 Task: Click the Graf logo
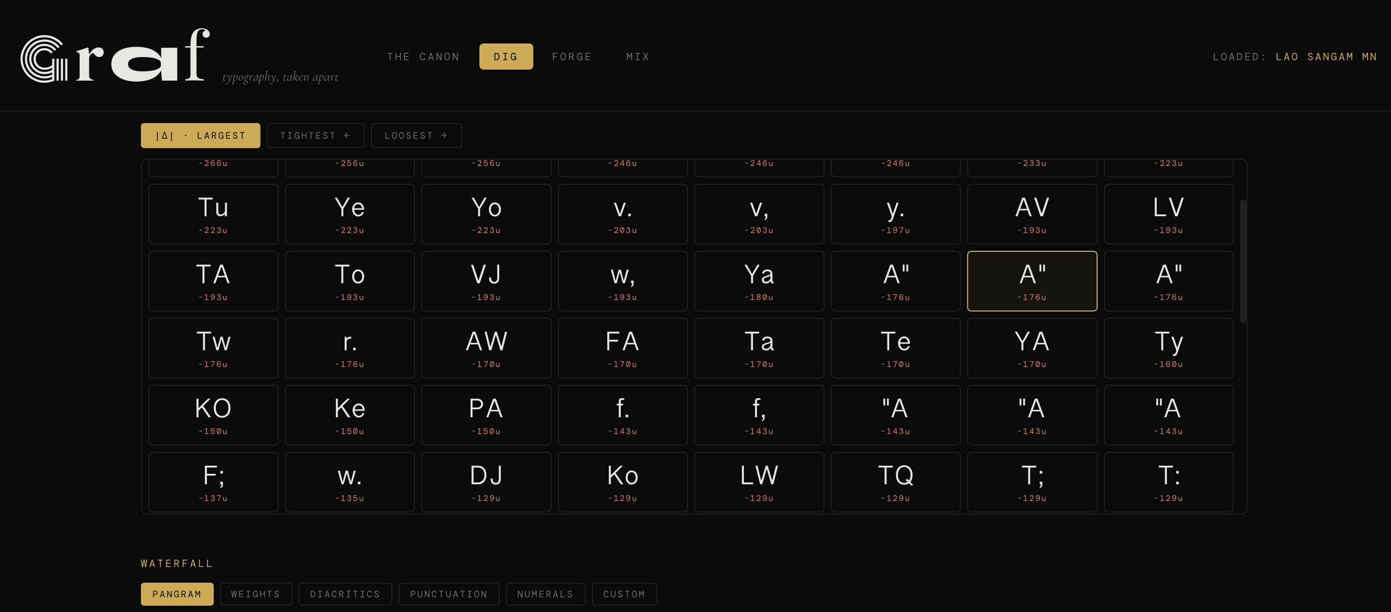click(x=115, y=56)
